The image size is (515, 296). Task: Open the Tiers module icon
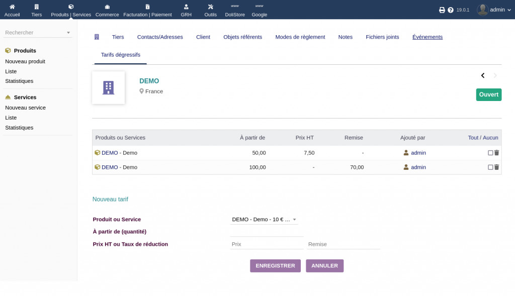(36, 7)
